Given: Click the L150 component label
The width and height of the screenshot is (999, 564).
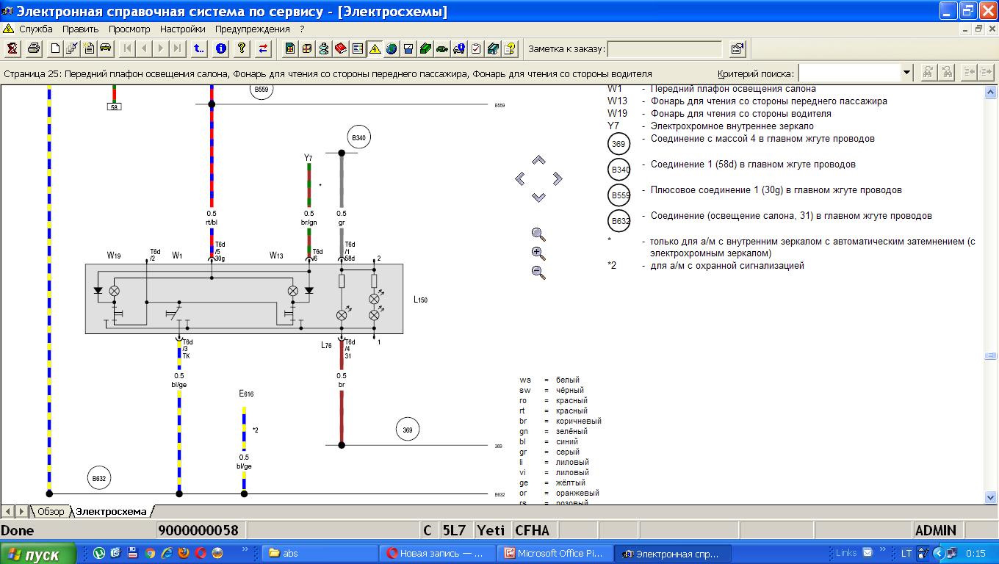Looking at the screenshot, I should coord(420,300).
